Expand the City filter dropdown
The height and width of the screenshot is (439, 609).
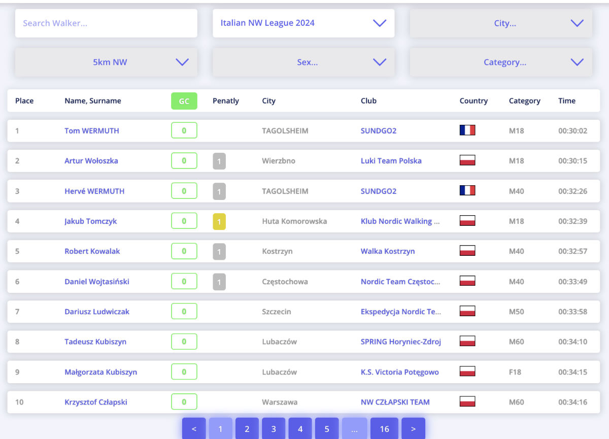501,23
